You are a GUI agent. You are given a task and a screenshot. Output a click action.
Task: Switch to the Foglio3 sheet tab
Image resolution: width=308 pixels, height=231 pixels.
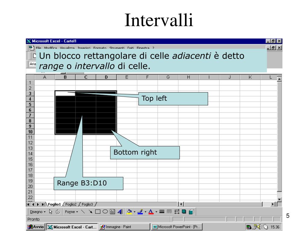(87, 204)
